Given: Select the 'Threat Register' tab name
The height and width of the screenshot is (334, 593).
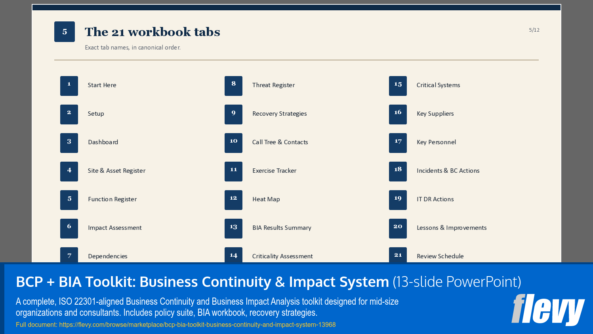Looking at the screenshot, I should point(274,85).
